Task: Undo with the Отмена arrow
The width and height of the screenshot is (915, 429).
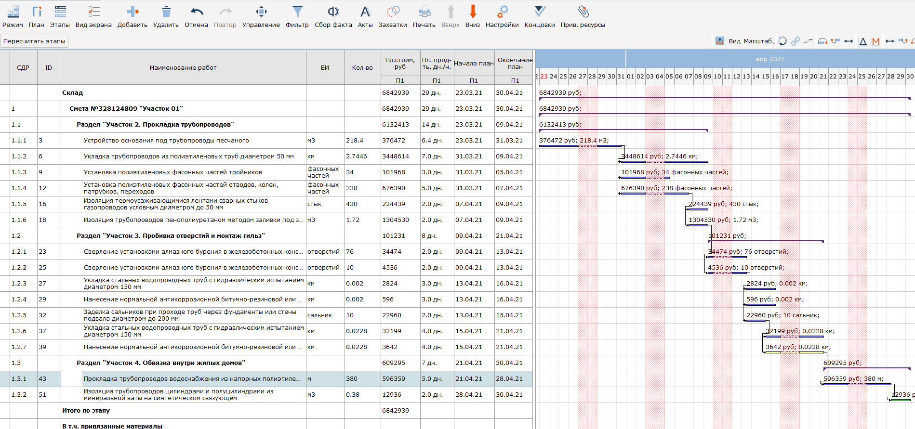Action: coord(196,12)
